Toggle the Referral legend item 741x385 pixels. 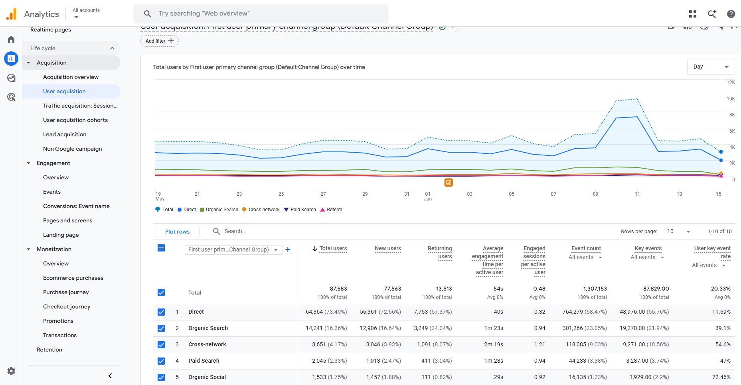[332, 210]
